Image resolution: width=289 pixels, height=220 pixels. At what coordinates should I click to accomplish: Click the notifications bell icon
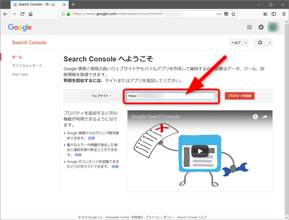(x=261, y=28)
